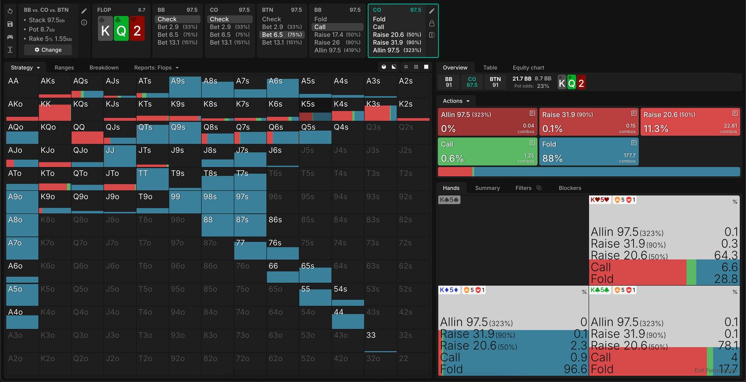Click the 3D cube view icon above the matrix

(384, 67)
